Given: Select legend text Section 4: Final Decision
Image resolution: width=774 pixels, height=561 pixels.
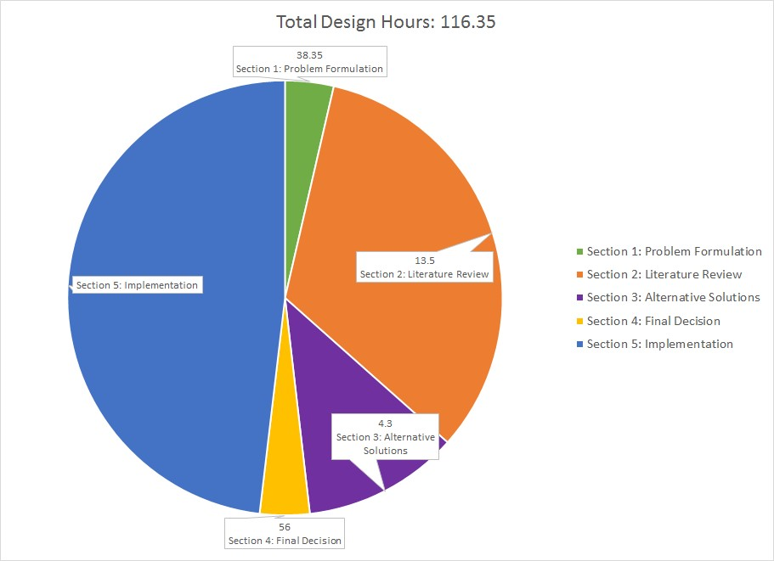Looking at the screenshot, I should (653, 321).
